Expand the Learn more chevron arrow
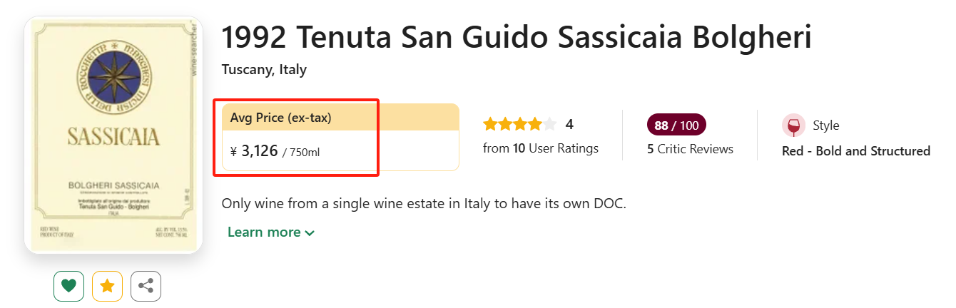The width and height of the screenshot is (956, 308). click(x=310, y=233)
